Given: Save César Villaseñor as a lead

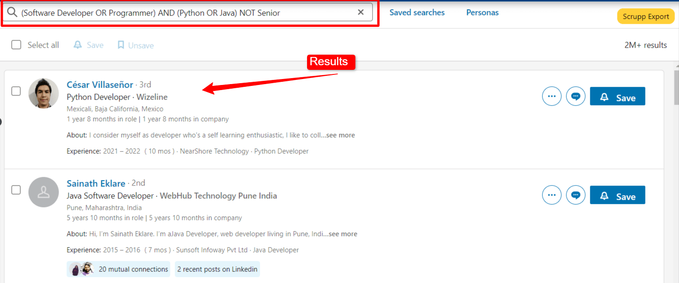Looking at the screenshot, I should pyautogui.click(x=617, y=96).
